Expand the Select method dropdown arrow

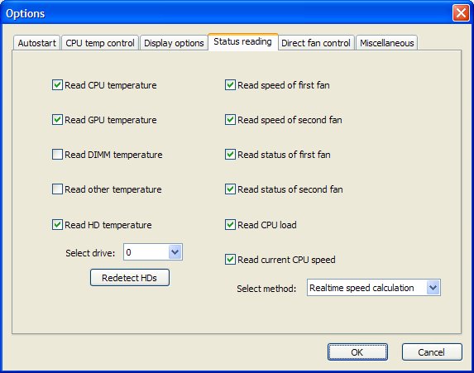click(433, 288)
